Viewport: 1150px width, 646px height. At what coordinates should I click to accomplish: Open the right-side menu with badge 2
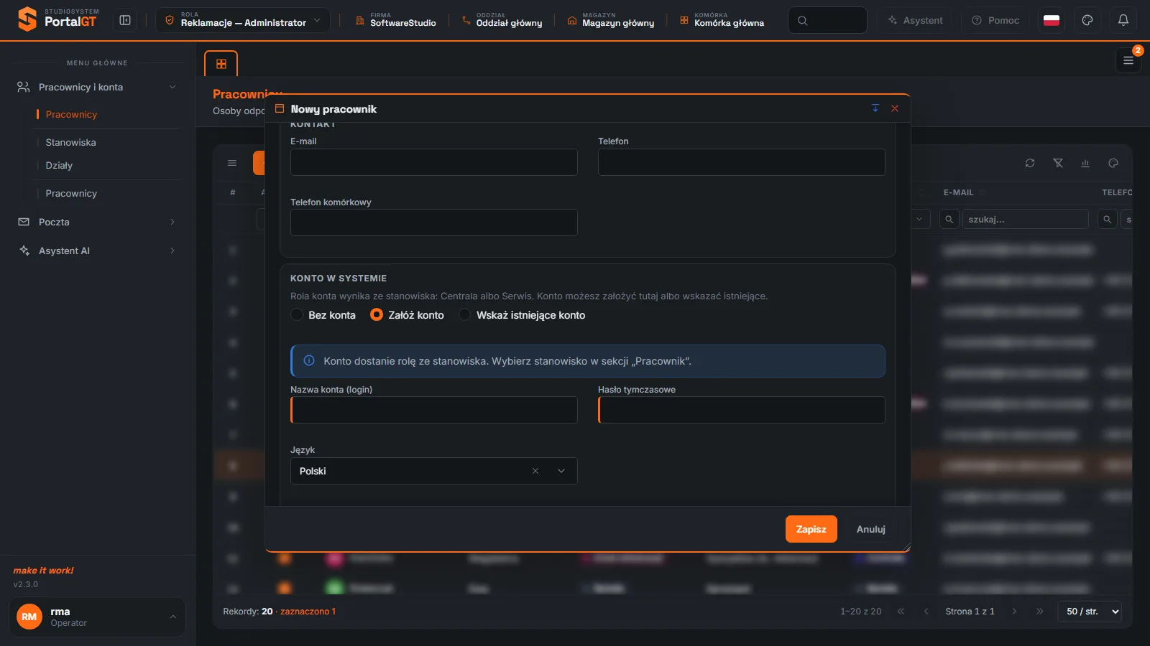[x=1128, y=60]
